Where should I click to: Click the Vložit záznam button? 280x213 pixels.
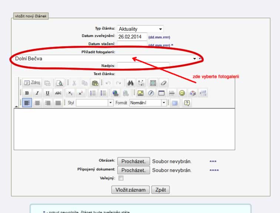click(130, 190)
